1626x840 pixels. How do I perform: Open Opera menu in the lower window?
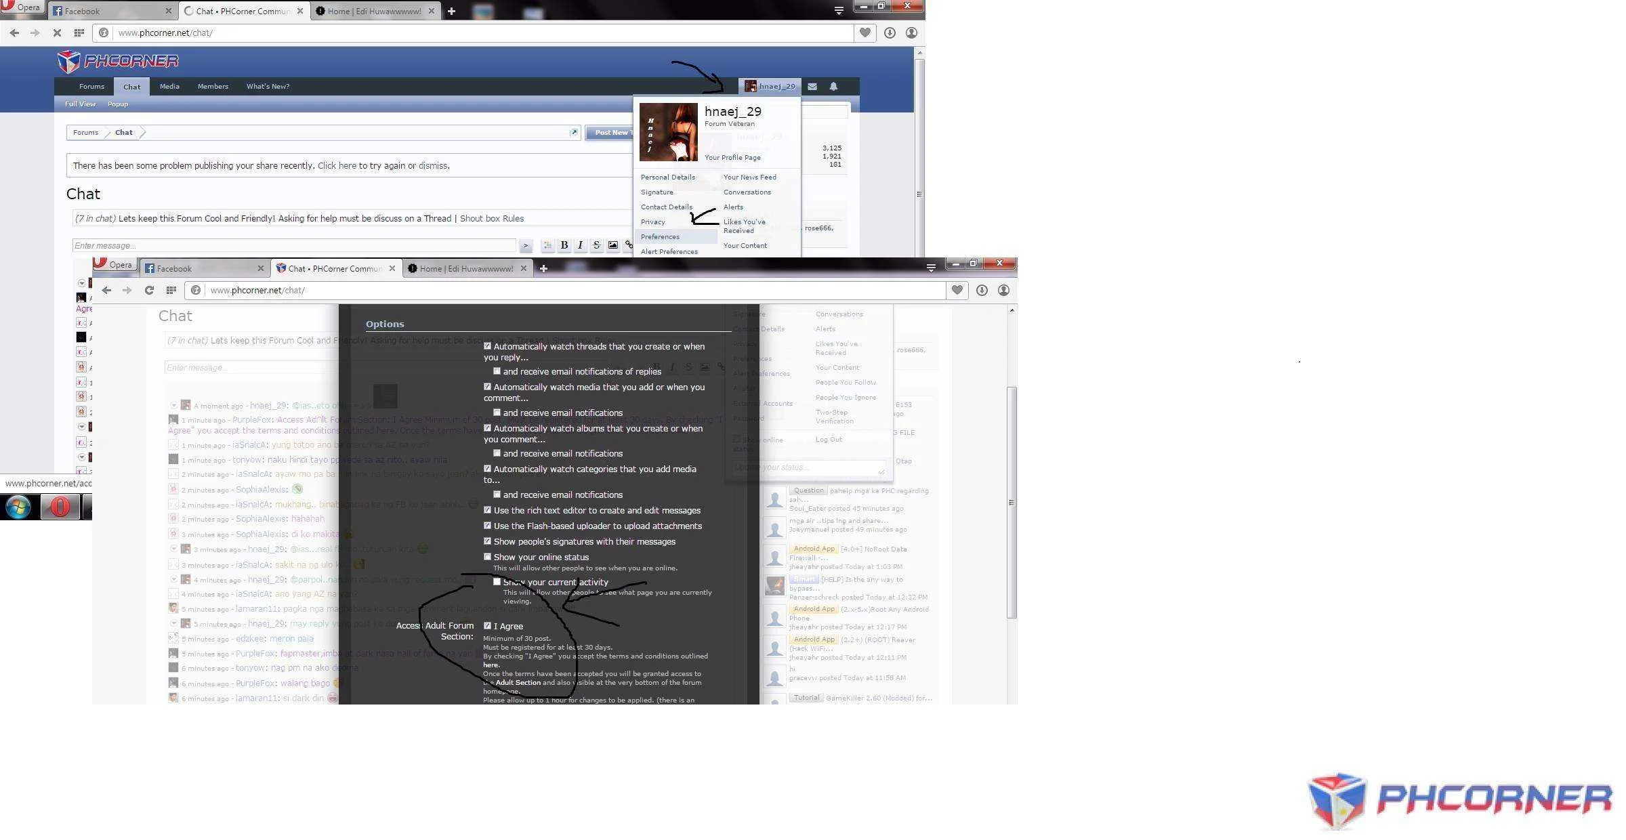(x=114, y=264)
